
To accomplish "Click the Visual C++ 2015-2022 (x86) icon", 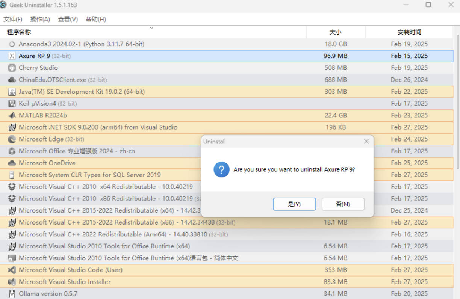I will click(12, 222).
